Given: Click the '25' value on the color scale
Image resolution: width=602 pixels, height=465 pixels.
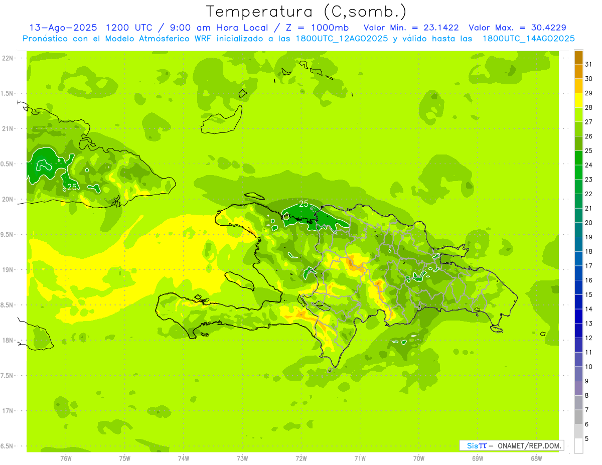Looking at the screenshot, I should point(589,150).
